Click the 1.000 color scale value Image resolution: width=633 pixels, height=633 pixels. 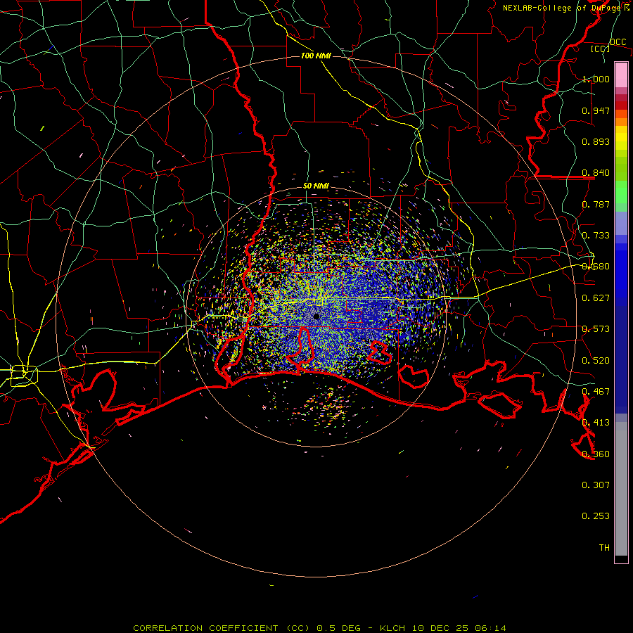596,79
